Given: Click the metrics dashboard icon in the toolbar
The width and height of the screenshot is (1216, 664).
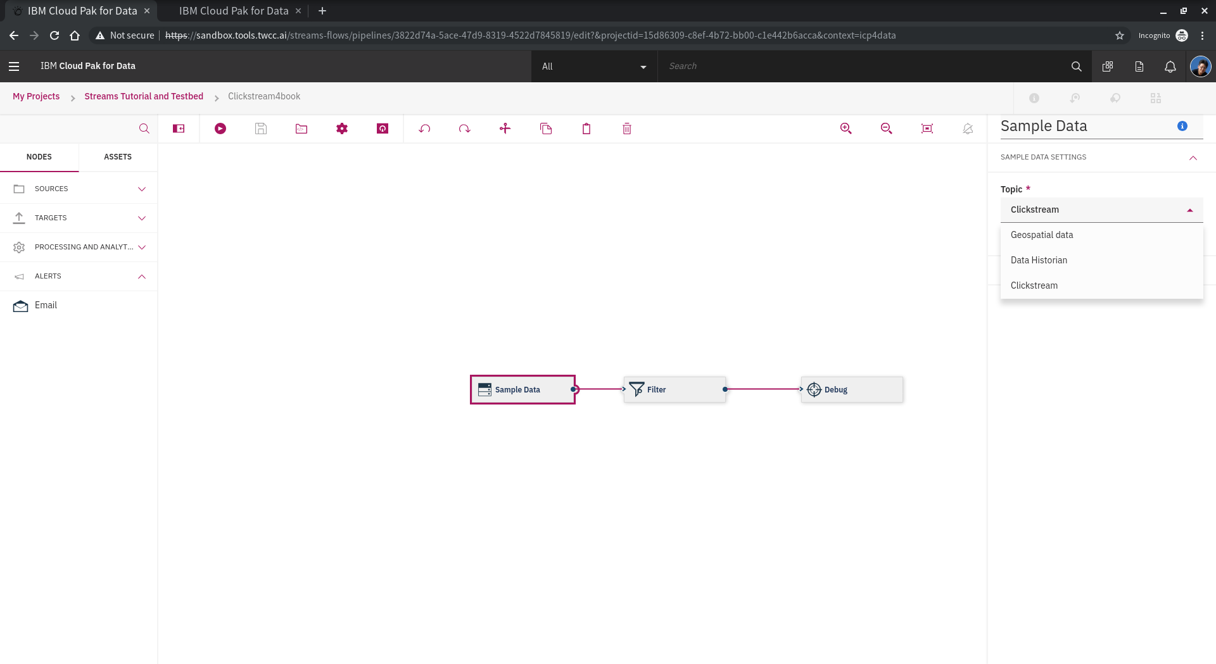Looking at the screenshot, I should coord(383,128).
